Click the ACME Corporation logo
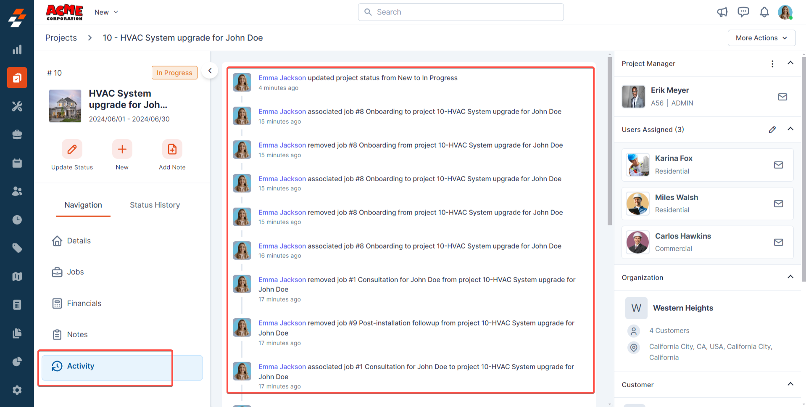The image size is (806, 407). [64, 12]
